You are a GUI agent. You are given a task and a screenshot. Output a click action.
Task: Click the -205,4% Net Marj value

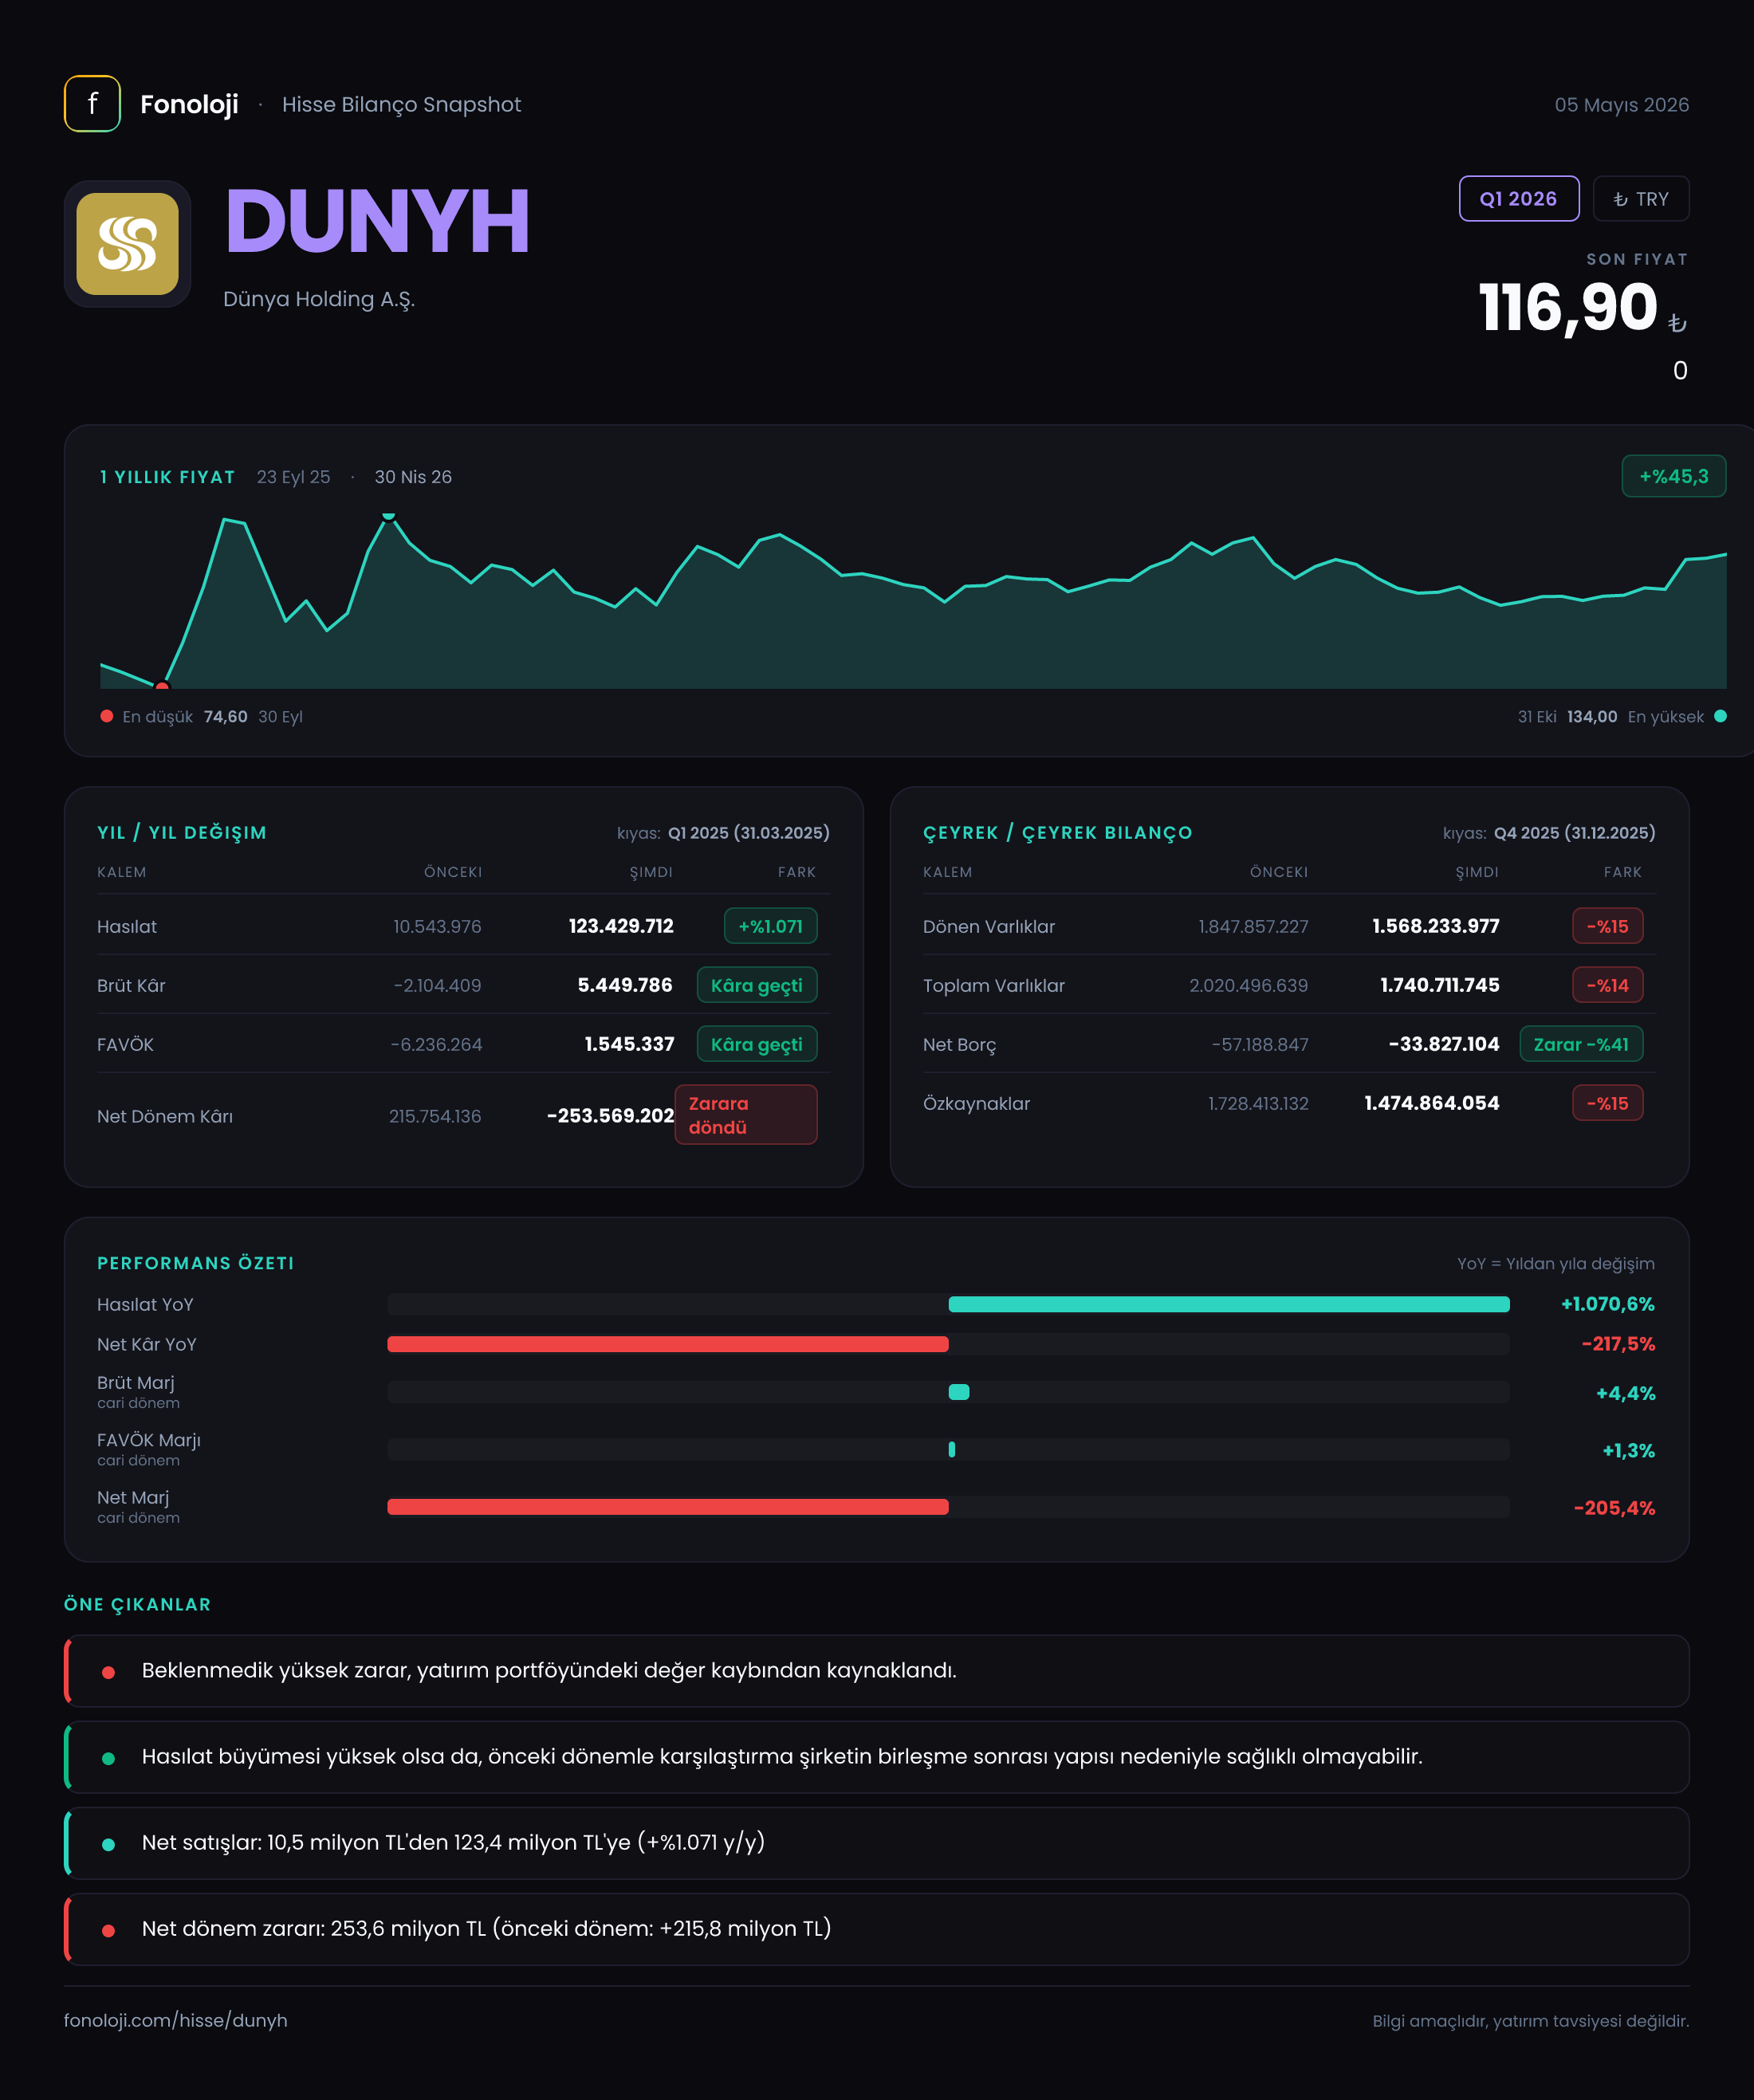coord(1614,1508)
